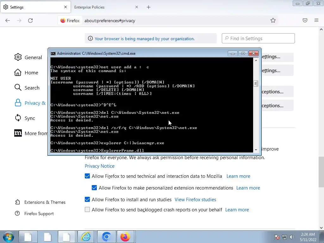The width and height of the screenshot is (324, 243).
Task: Open a new tab with plus button
Action: click(149, 7)
